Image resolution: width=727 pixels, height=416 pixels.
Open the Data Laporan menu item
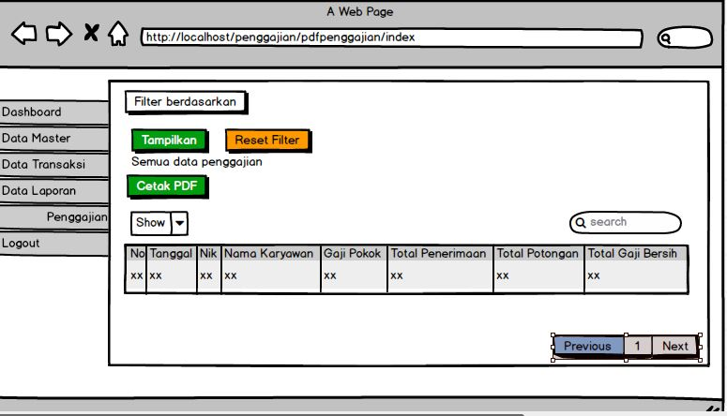[54, 191]
